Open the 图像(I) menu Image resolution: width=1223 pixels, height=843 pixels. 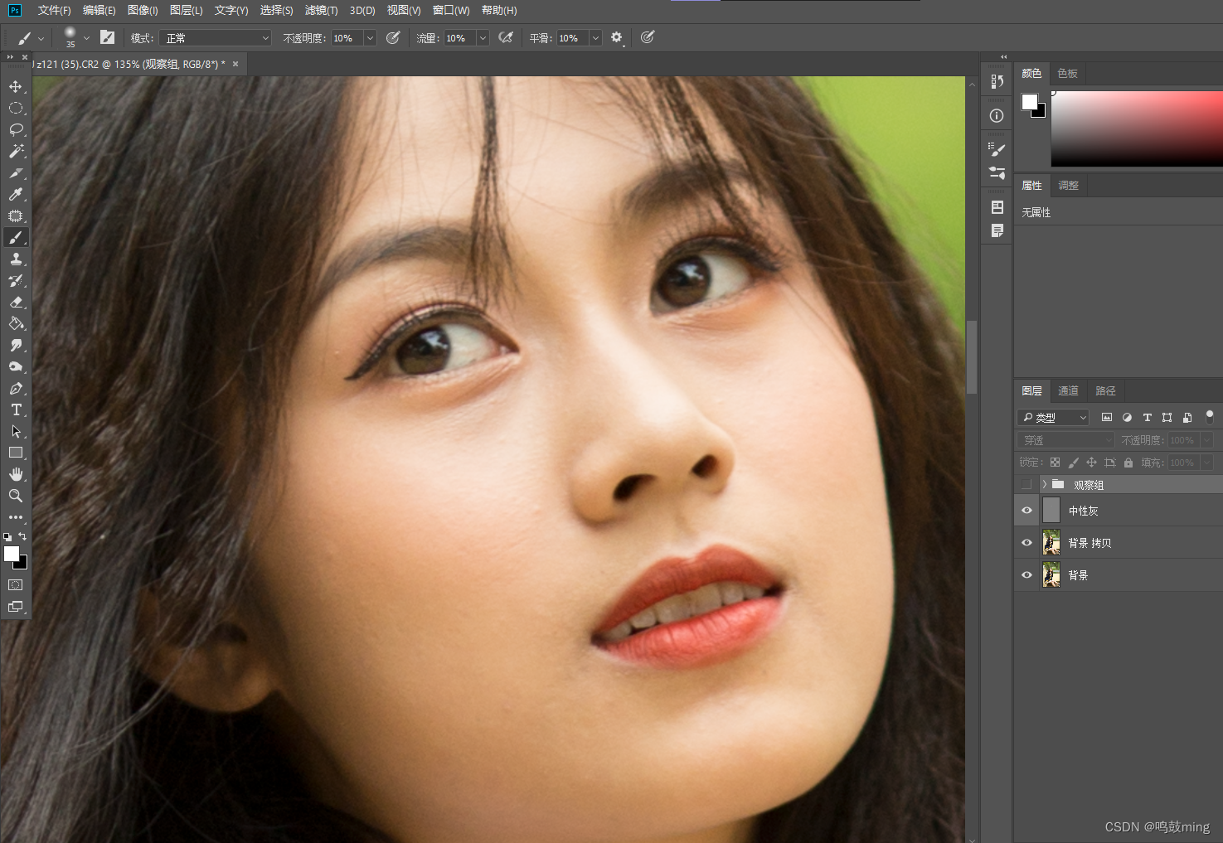pyautogui.click(x=143, y=10)
